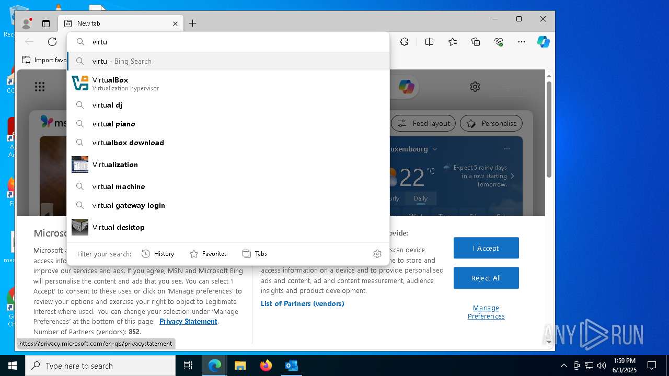Click Microsoft Edge taskbar icon
The image size is (669, 376).
tap(215, 366)
